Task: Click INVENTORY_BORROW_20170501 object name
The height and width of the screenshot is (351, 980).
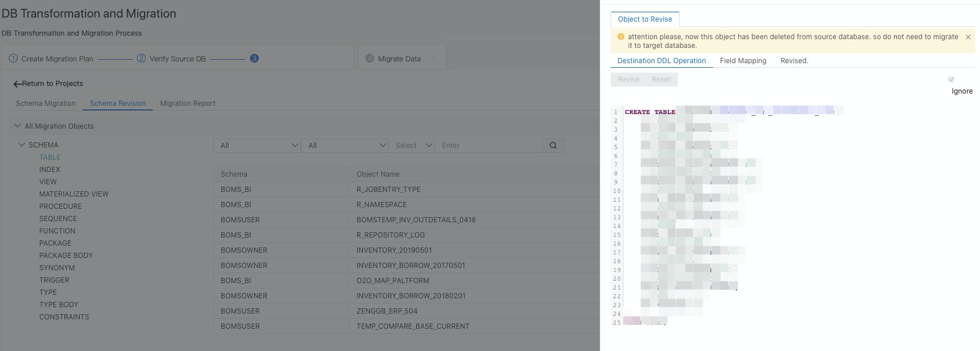Action: pyautogui.click(x=410, y=266)
